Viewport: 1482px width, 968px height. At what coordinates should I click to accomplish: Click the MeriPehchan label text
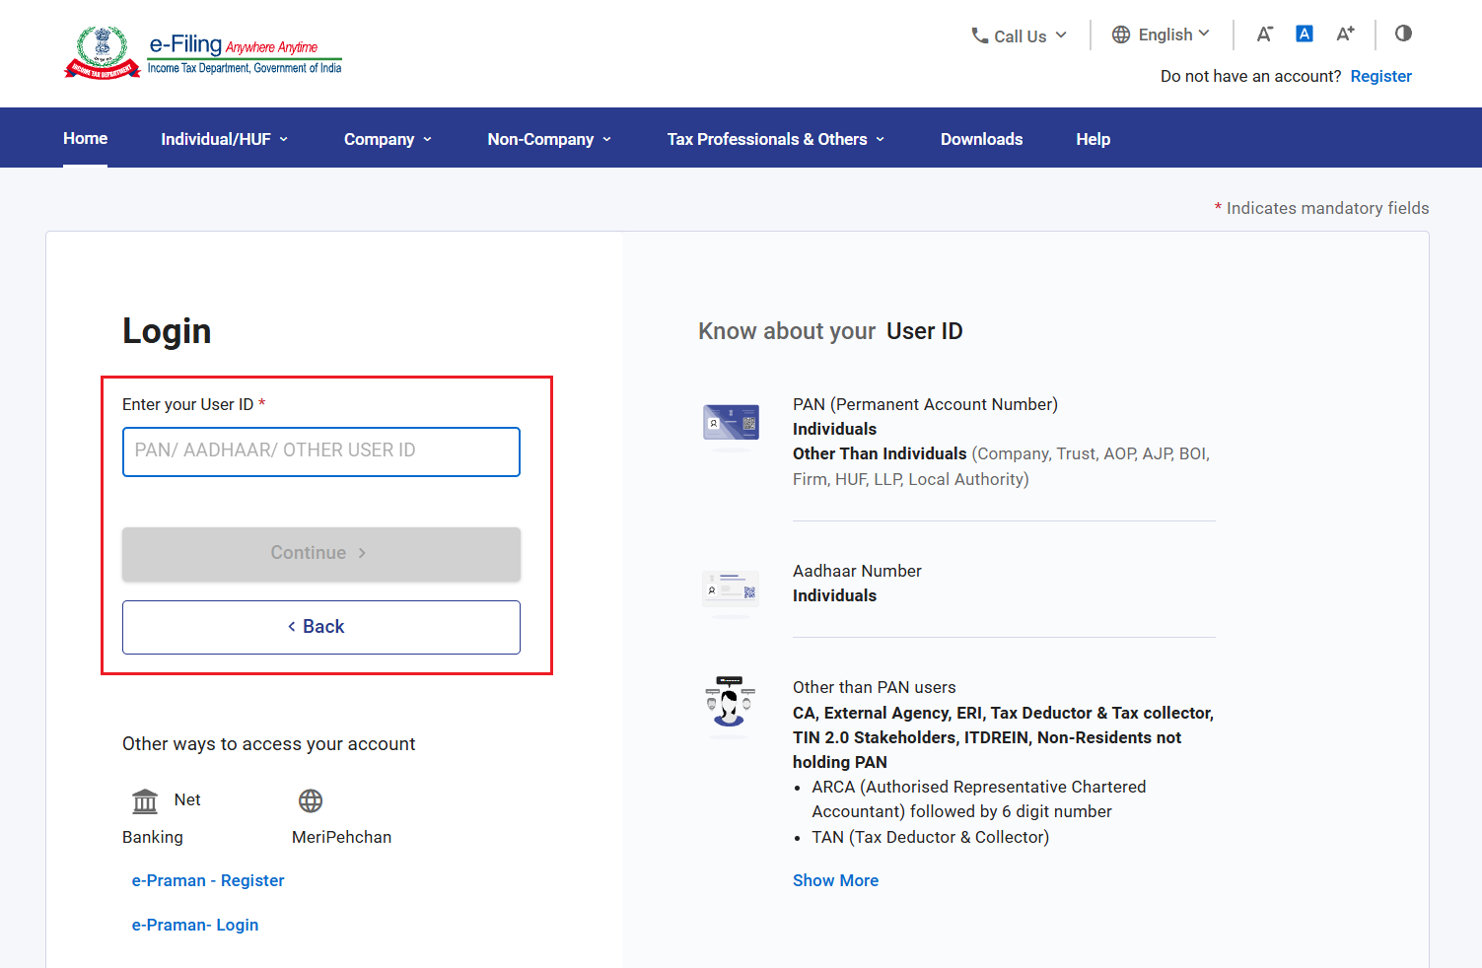[341, 837]
